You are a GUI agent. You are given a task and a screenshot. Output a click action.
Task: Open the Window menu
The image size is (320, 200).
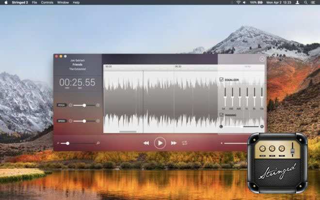coord(63,2)
